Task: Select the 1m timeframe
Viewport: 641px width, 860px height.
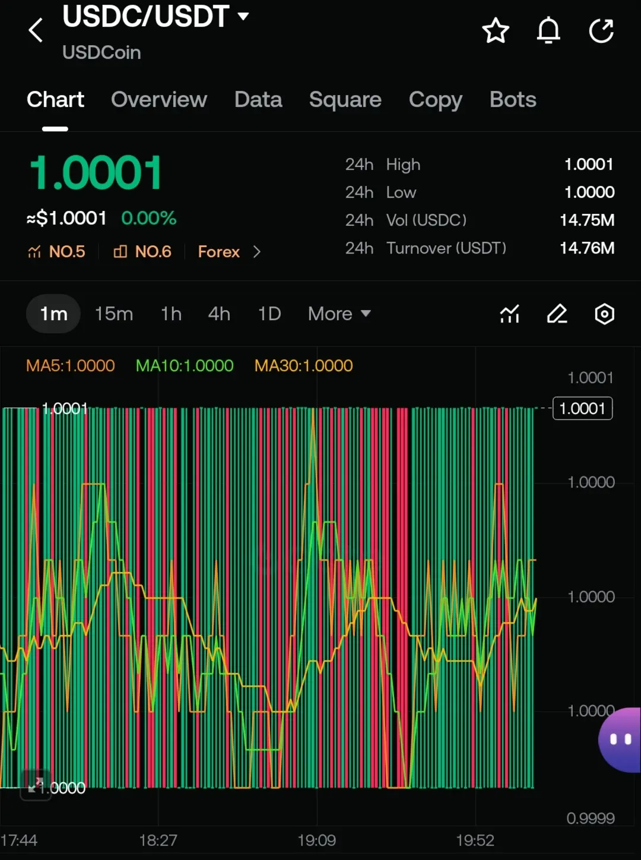Action: click(x=53, y=314)
